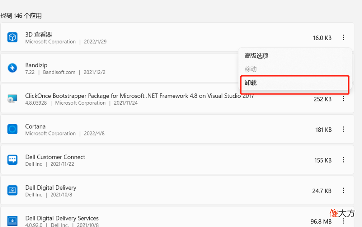Click the 2022/1/29 install date
Screen dimensions: 362x227
click(95, 42)
